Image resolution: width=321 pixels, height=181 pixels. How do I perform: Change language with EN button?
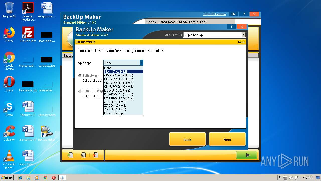click(x=233, y=14)
